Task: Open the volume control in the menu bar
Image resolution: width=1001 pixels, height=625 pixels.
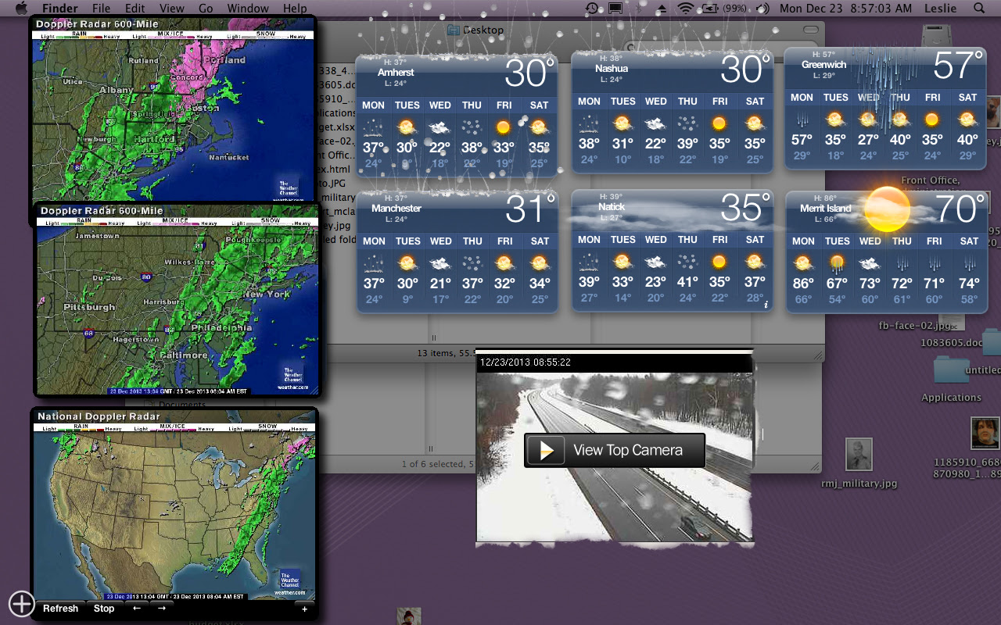Action: (x=763, y=9)
